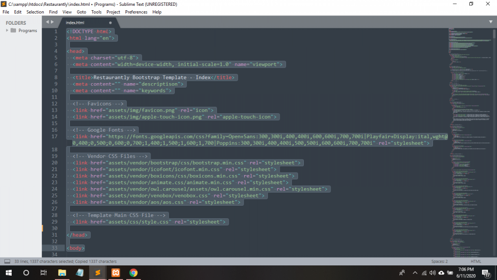Open XAMPP from the taskbar
Screen dimensions: 497x280
click(x=116, y=273)
